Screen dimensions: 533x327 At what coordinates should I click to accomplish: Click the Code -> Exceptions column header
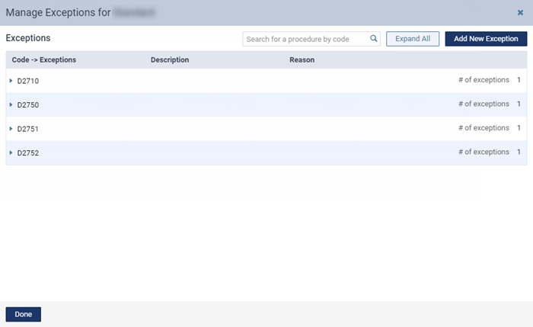tap(44, 60)
